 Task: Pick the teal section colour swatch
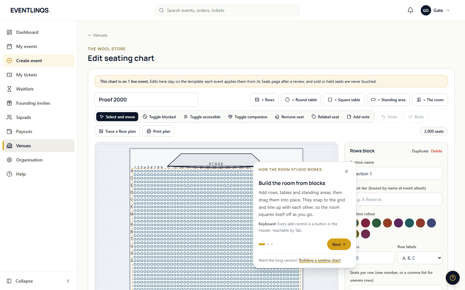(x=409, y=223)
